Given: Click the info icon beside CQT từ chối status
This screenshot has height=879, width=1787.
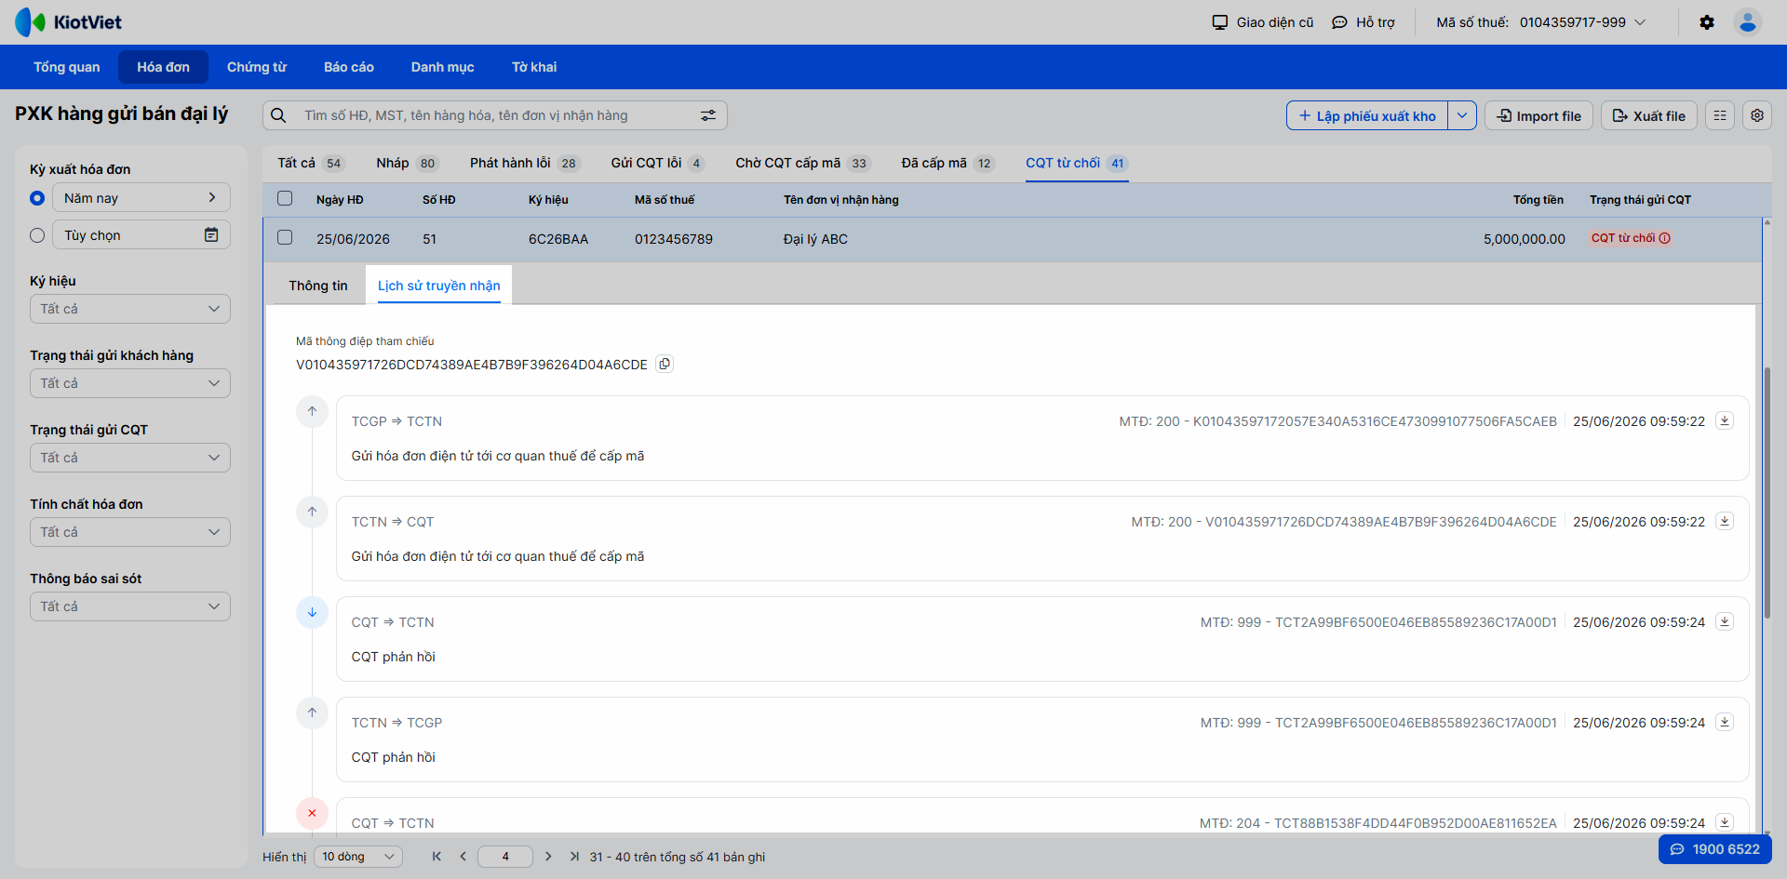Looking at the screenshot, I should coord(1665,238).
